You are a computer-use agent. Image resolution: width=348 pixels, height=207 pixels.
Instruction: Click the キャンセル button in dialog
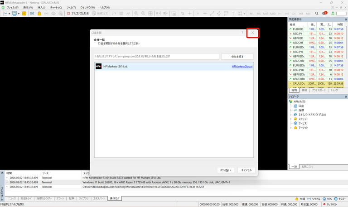[246, 170]
